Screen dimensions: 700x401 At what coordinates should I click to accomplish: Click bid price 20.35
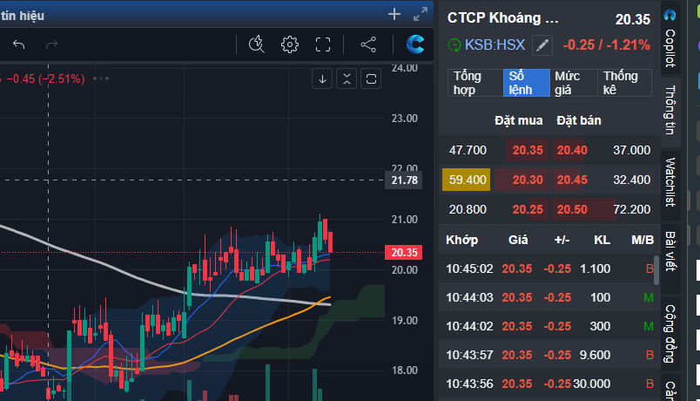(x=528, y=150)
